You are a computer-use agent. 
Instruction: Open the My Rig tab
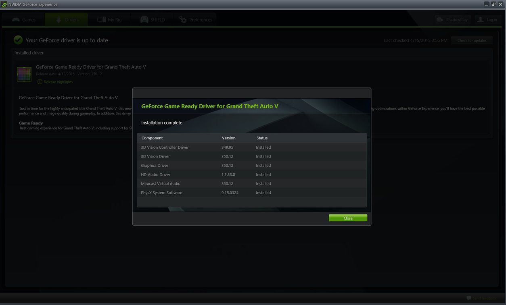click(x=109, y=19)
